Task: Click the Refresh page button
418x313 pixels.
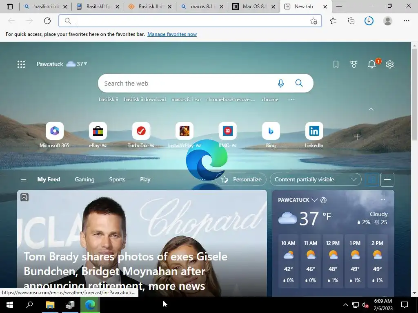Action: point(47,21)
